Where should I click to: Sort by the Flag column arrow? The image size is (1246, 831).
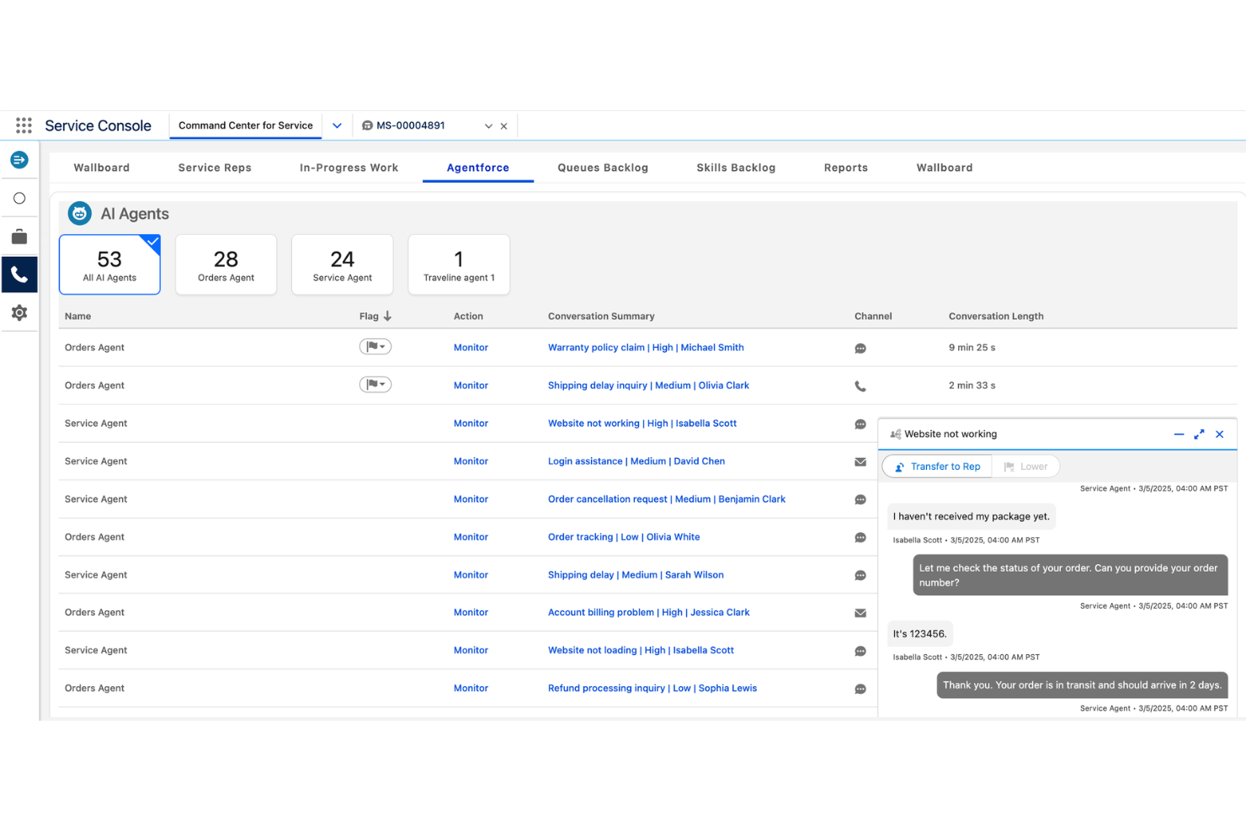387,316
